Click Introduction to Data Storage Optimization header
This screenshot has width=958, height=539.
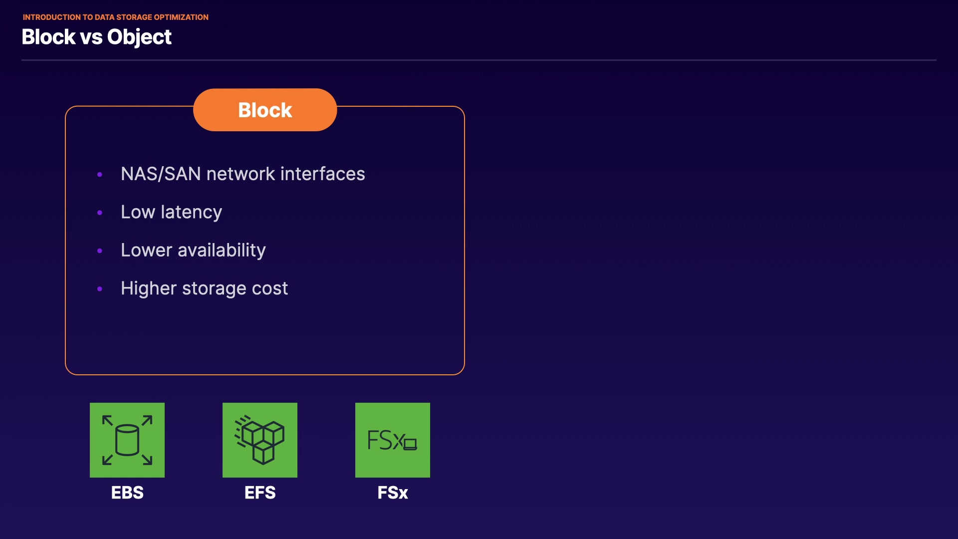point(116,17)
